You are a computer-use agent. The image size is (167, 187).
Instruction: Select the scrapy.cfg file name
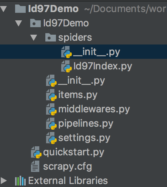[x=68, y=167]
